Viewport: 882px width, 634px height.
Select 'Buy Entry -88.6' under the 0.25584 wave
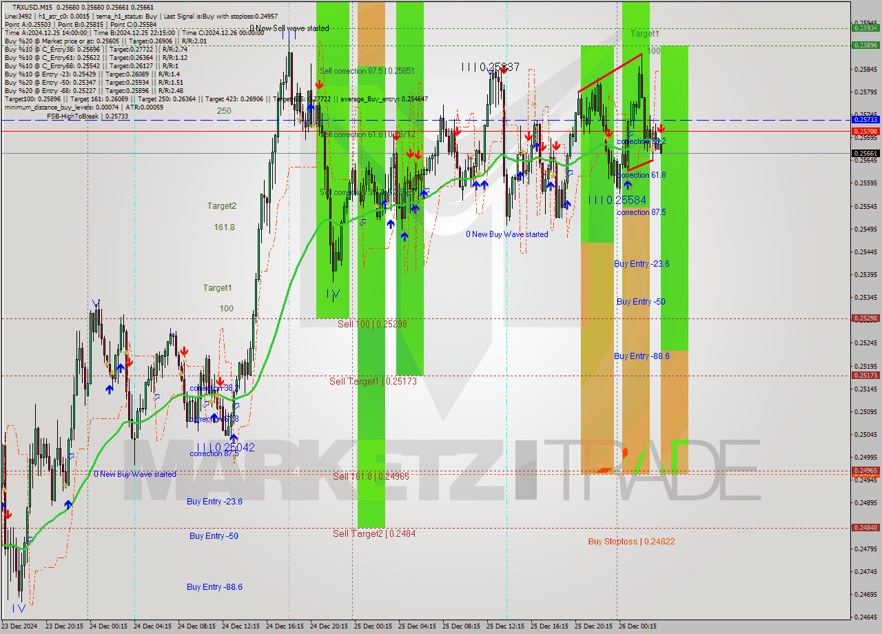point(642,356)
